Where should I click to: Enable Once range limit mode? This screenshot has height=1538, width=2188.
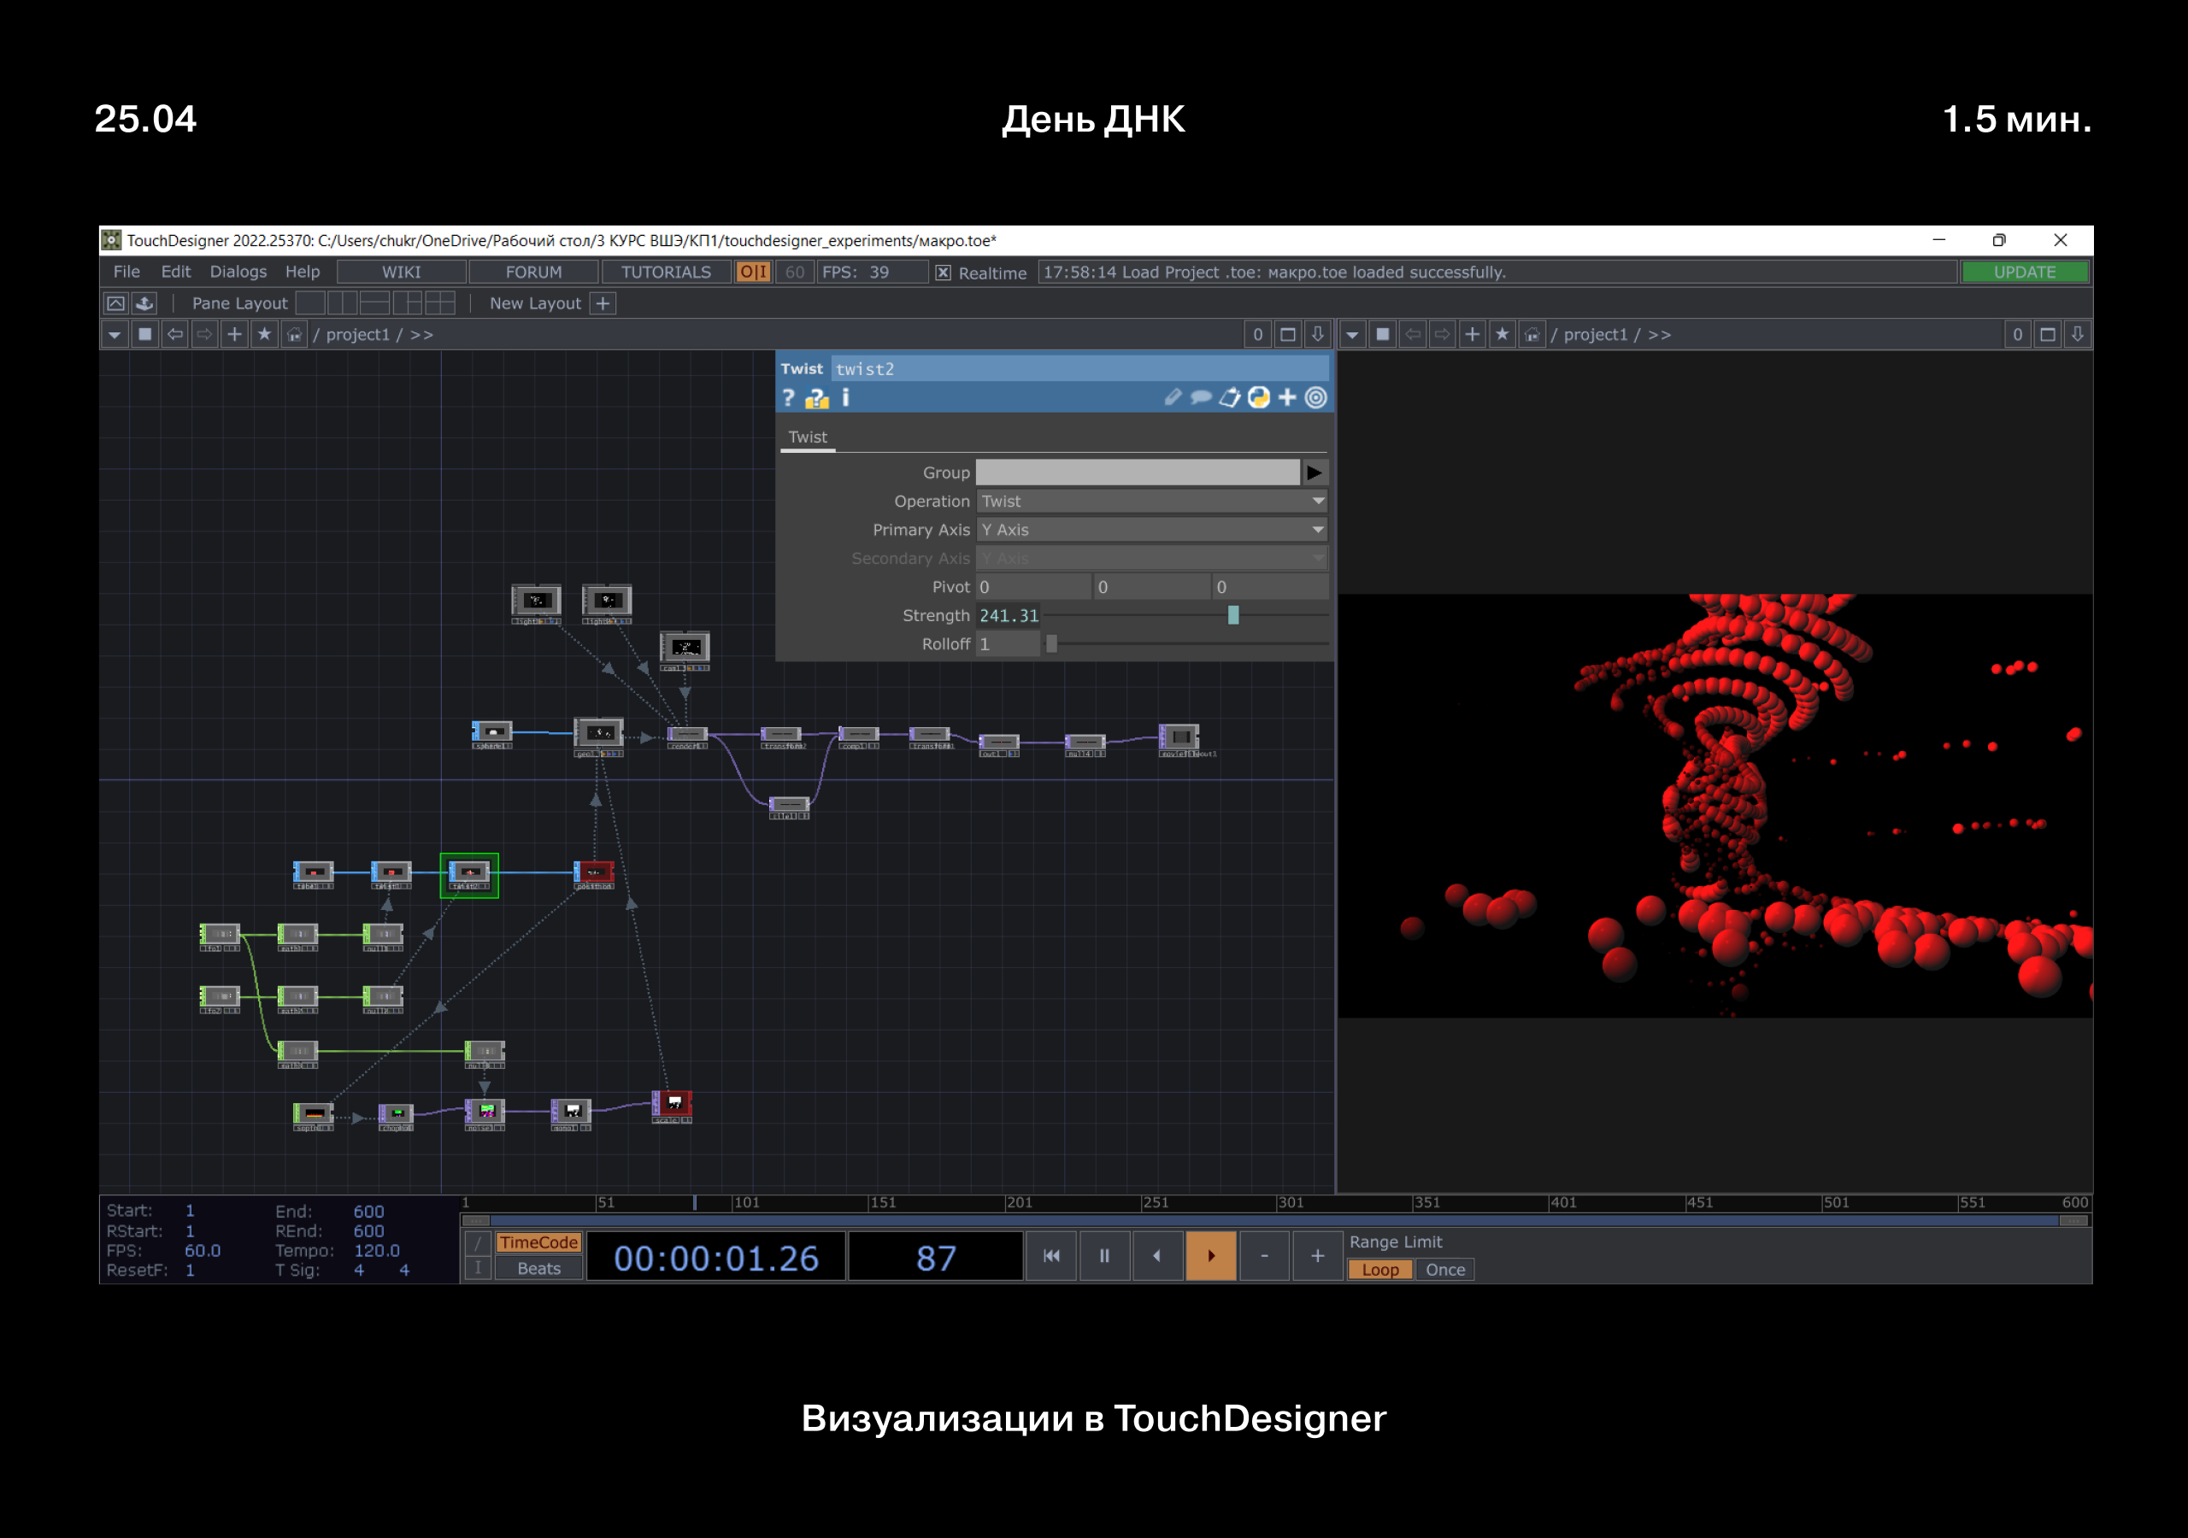(1444, 1270)
